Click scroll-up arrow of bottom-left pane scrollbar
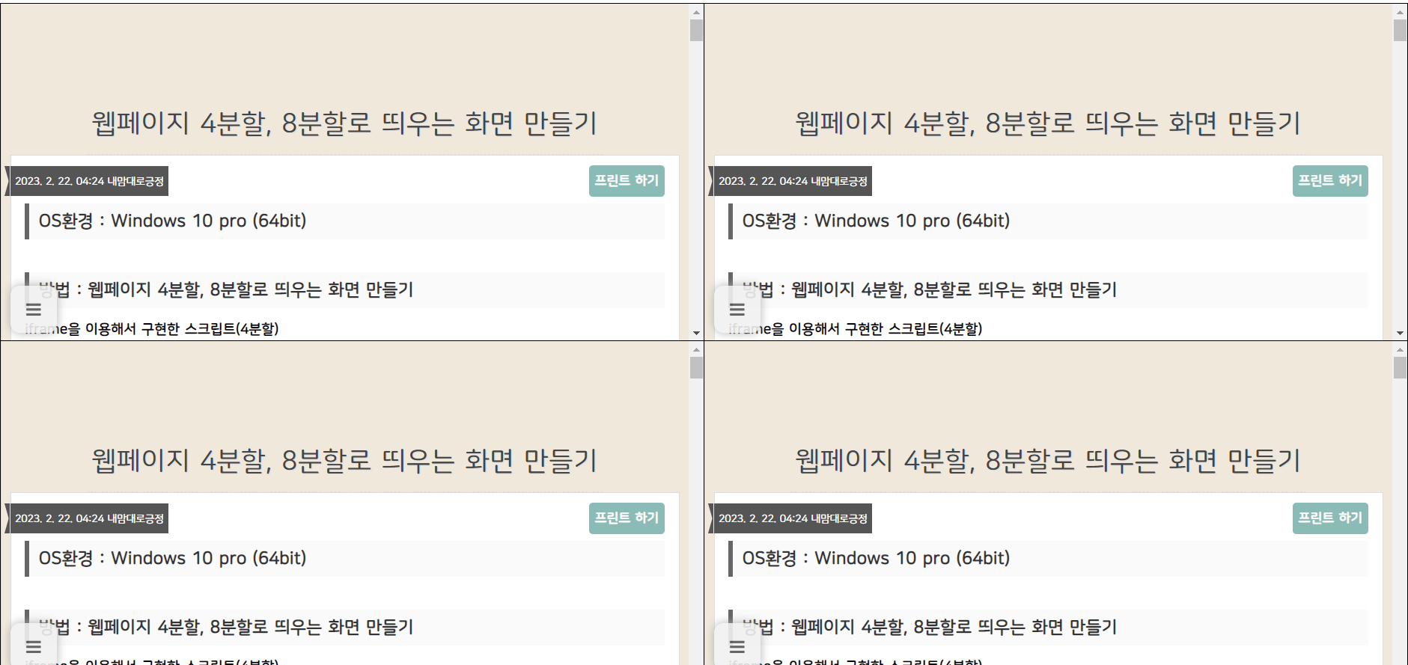The width and height of the screenshot is (1408, 665). point(696,349)
